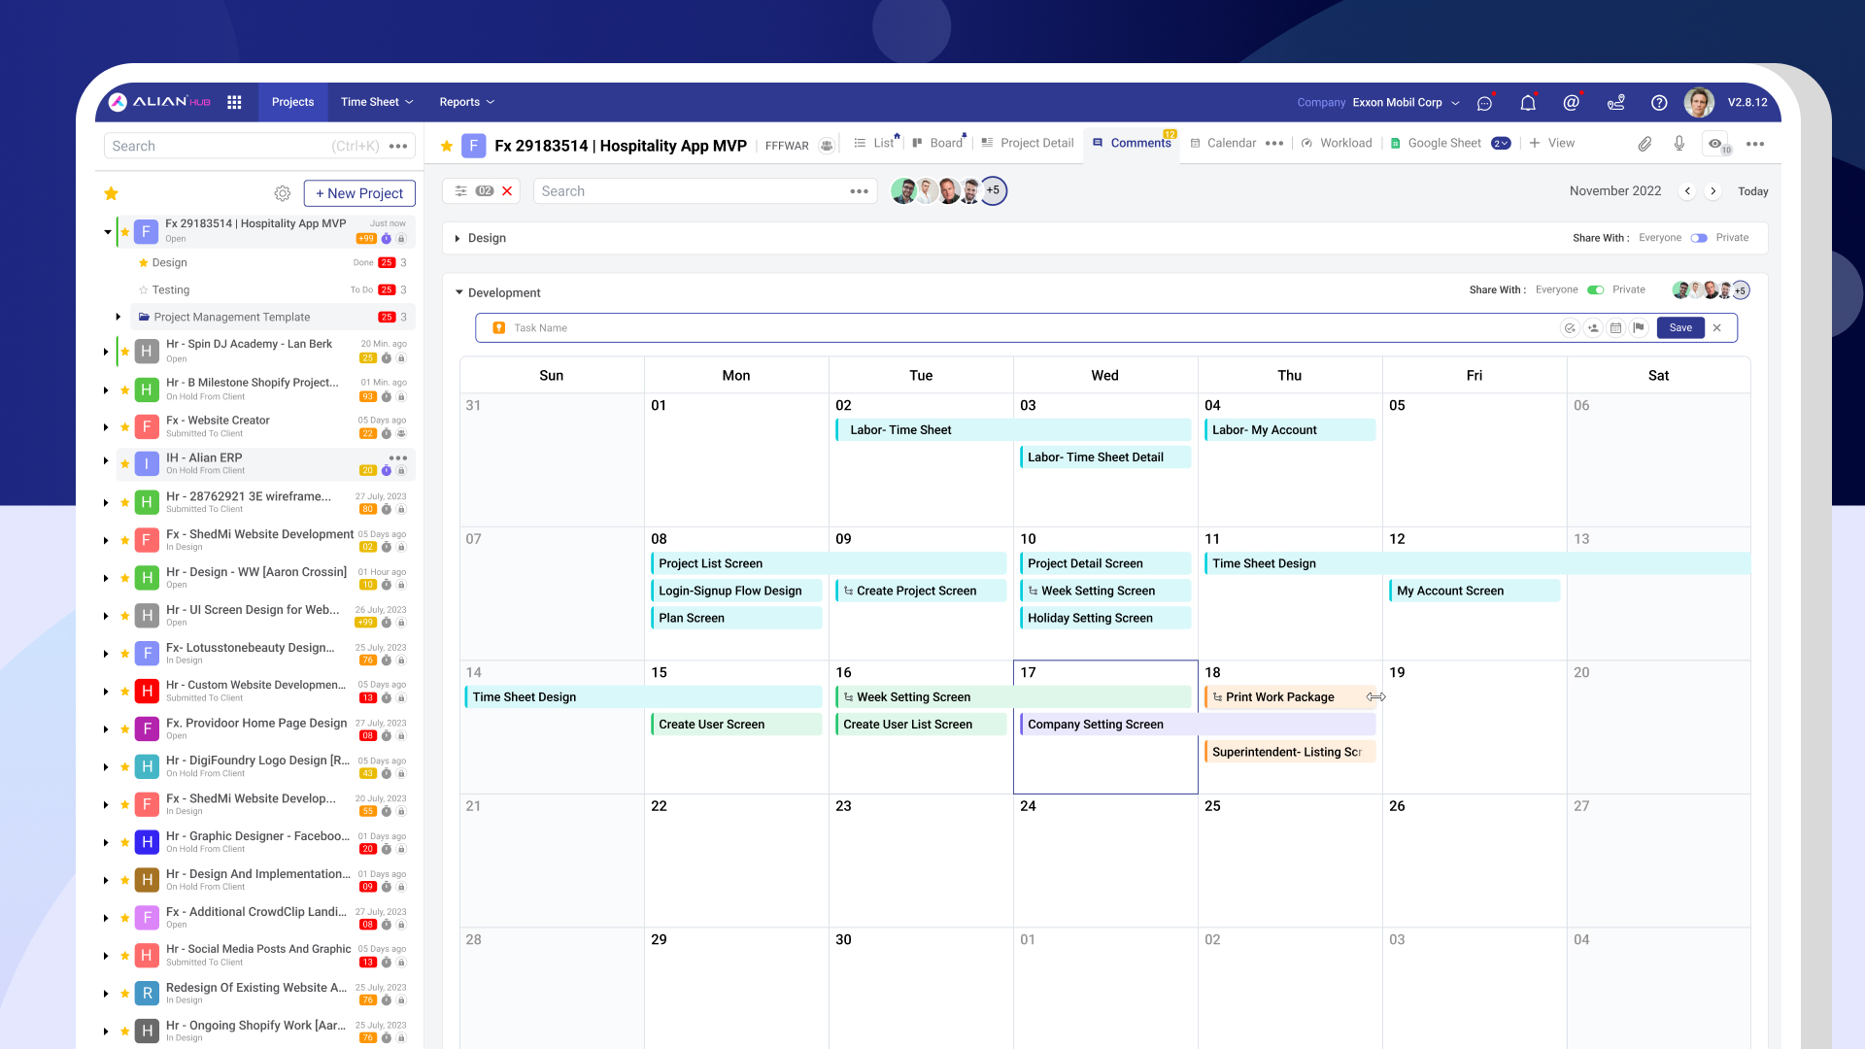Open the notifications bell icon
The height and width of the screenshot is (1049, 1865).
[1528, 103]
